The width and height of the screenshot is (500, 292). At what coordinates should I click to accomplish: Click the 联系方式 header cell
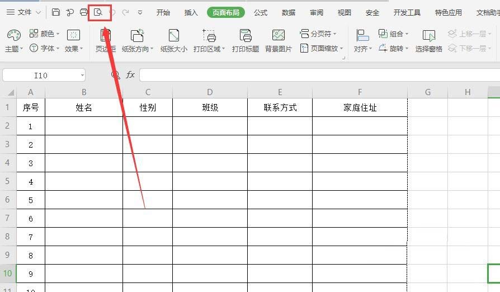pyautogui.click(x=280, y=107)
